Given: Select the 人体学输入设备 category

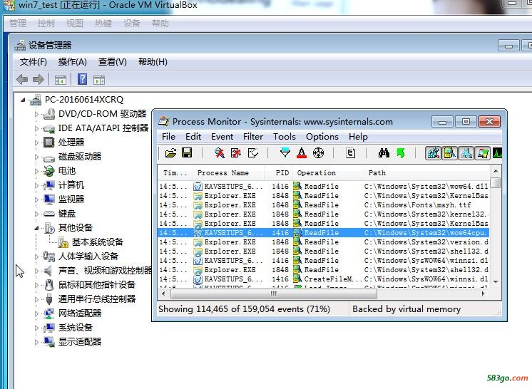Looking at the screenshot, I should pyautogui.click(x=88, y=256).
